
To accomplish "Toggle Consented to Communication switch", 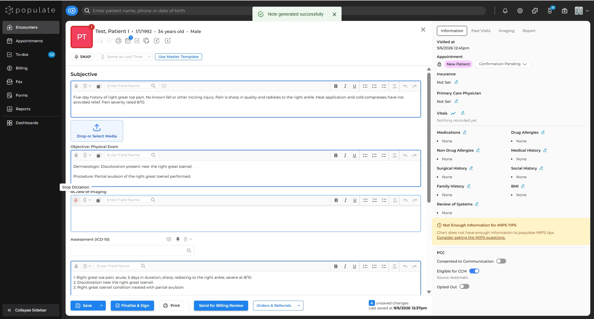I will click(x=501, y=261).
